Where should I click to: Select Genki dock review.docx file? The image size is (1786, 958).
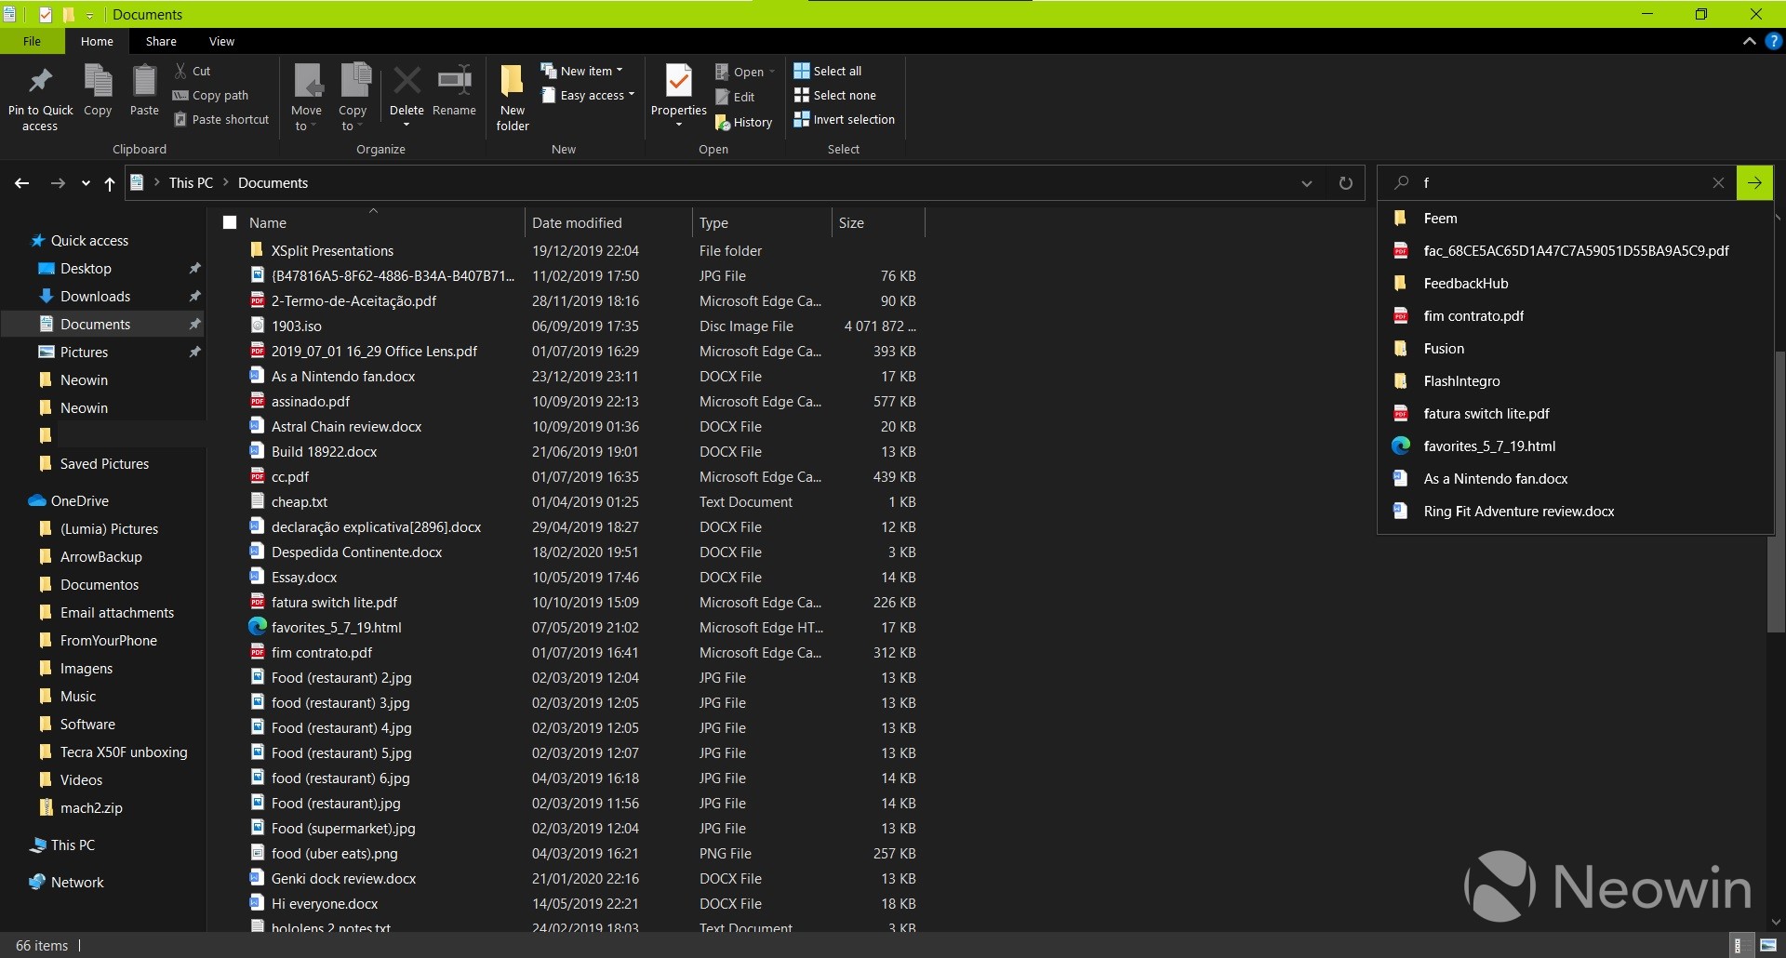[x=343, y=879]
